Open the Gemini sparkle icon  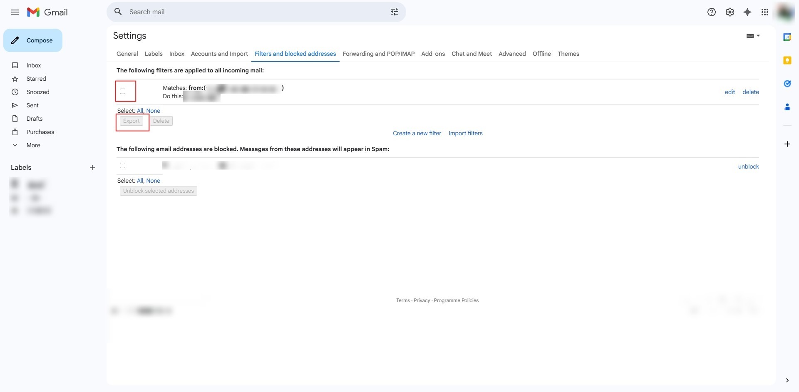(x=747, y=12)
